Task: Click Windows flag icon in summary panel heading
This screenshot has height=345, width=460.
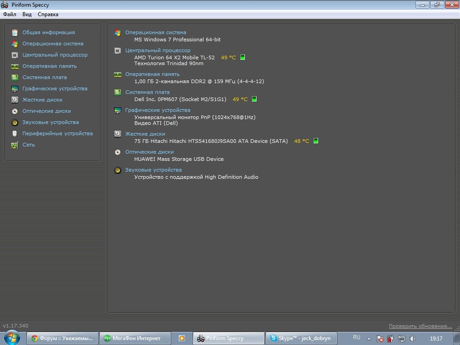Action: (118, 33)
